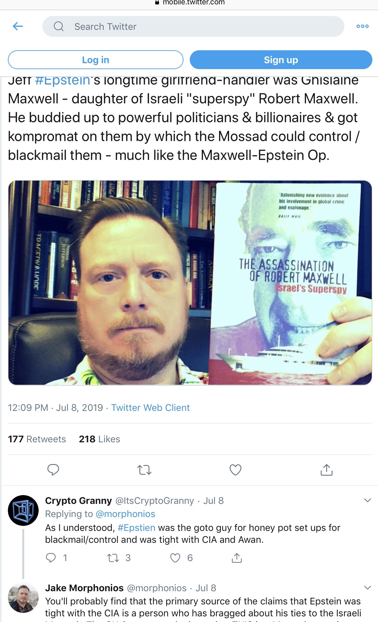
Task: Reply to Crypto Granny's tweet
Action: (51, 558)
